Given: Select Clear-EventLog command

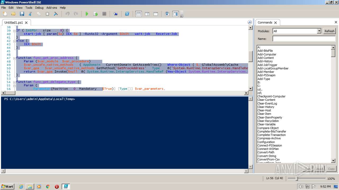Looking at the screenshot, I should tap(267, 103).
